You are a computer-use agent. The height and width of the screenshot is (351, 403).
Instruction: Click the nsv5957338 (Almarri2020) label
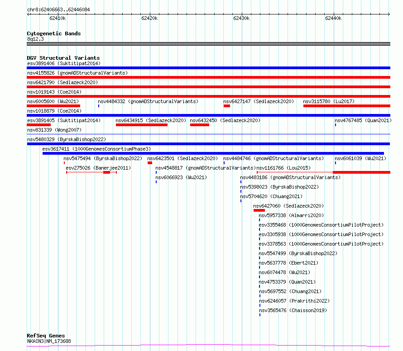coord(291,215)
